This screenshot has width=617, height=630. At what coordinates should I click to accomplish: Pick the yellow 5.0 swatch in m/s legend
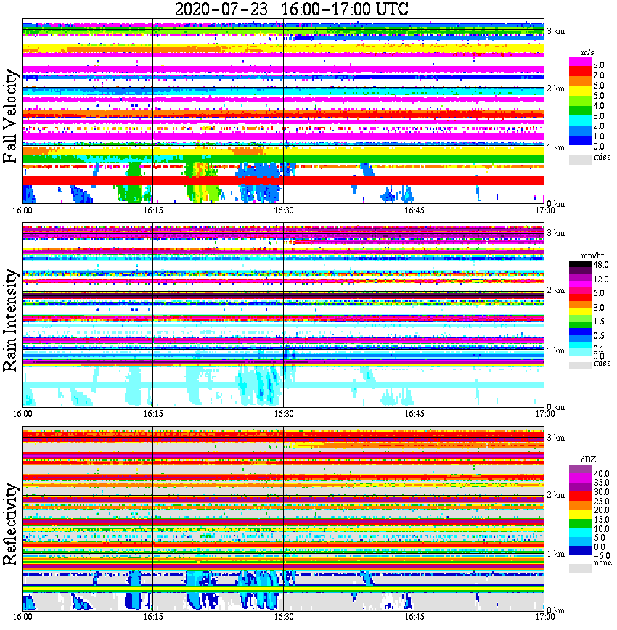point(580,91)
